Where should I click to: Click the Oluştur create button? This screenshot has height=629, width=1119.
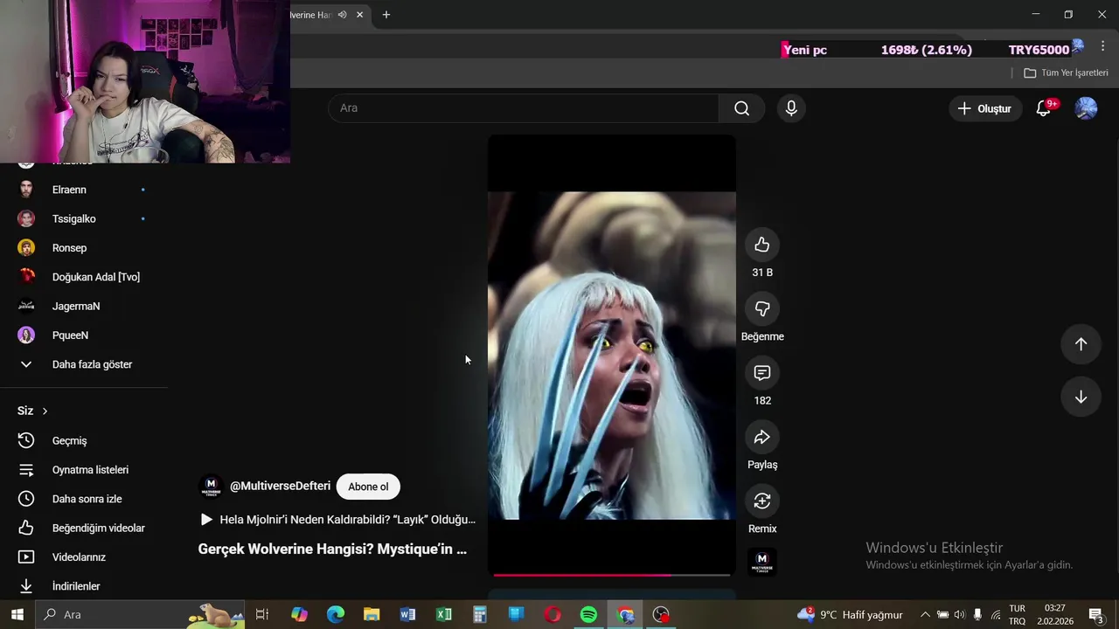pos(985,108)
